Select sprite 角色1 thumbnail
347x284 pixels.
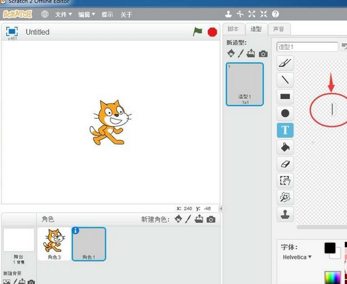tap(89, 244)
